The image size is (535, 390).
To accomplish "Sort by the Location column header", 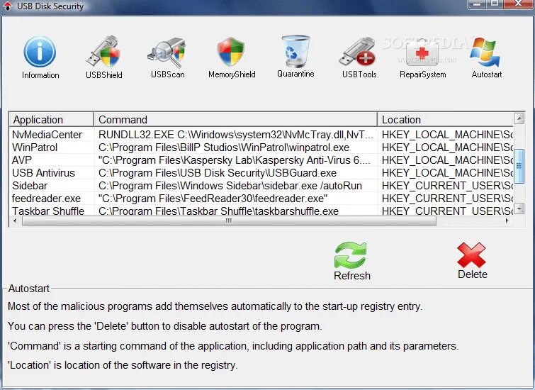I will pos(446,120).
